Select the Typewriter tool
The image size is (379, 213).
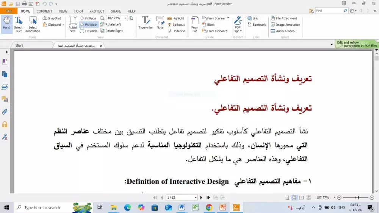[x=146, y=23]
